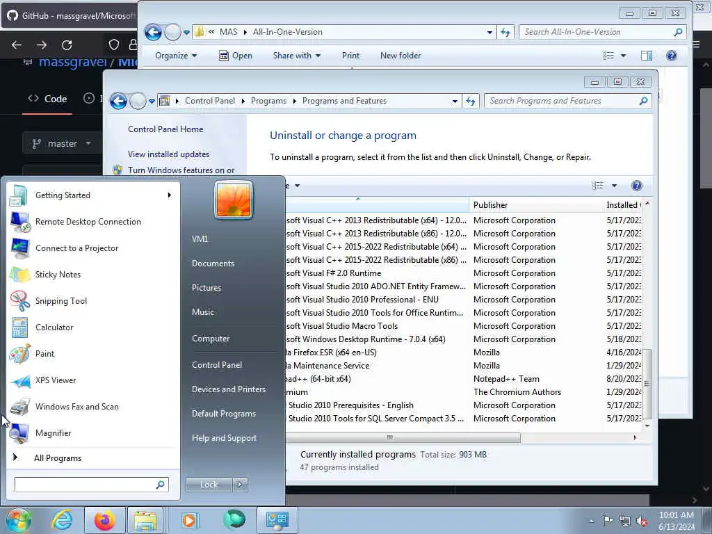This screenshot has height=534, width=712.
Task: Click the green round taskbar app icon
Action: coord(234,519)
